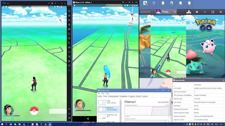The height and width of the screenshot is (126, 225).
Task: Select Disk 0 (C: D:) performance item
Action: click(109, 116)
